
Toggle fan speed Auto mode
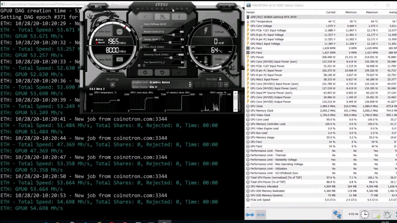183,67
